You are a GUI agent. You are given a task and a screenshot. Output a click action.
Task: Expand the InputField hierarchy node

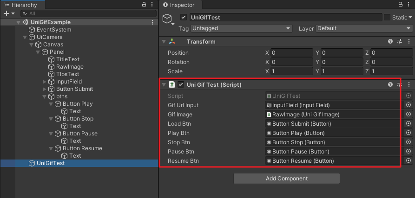(45, 82)
